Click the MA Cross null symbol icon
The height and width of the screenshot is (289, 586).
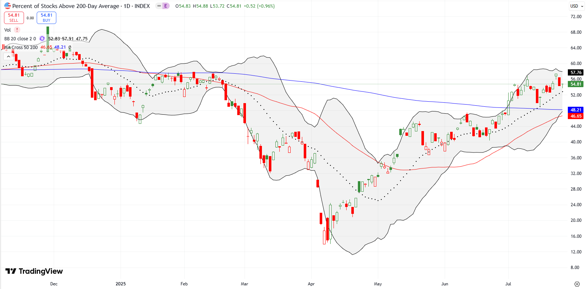click(x=70, y=48)
